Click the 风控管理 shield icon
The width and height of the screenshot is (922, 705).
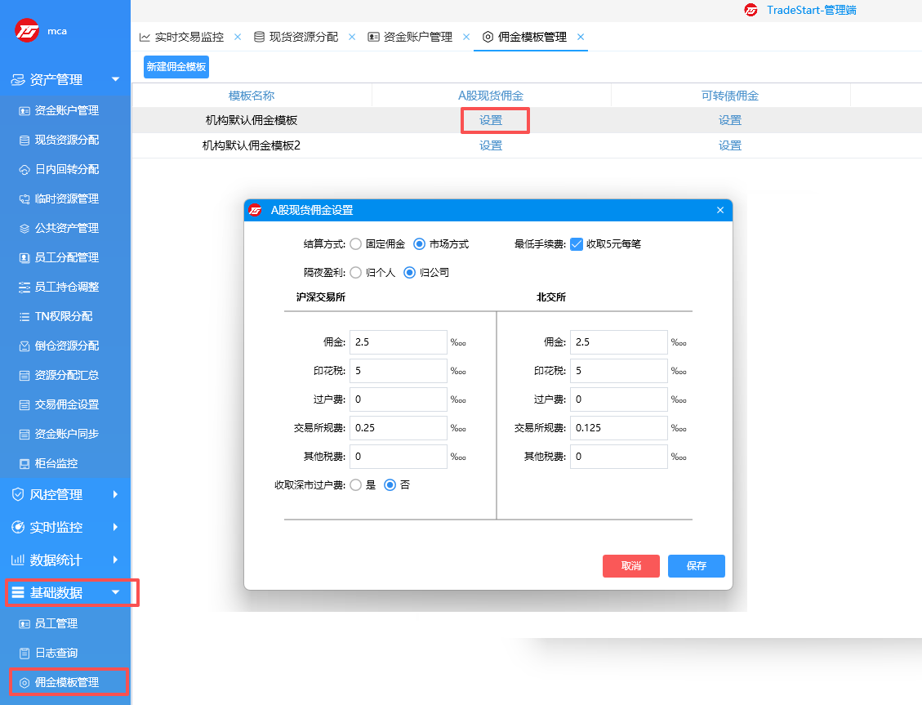point(18,494)
